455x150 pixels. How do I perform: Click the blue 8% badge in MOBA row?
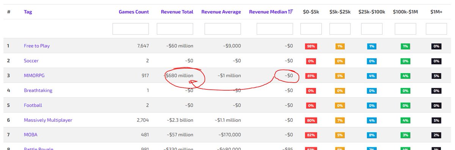[372, 135]
